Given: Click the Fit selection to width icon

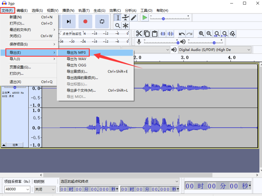Looking at the screenshot, I should [217, 34].
